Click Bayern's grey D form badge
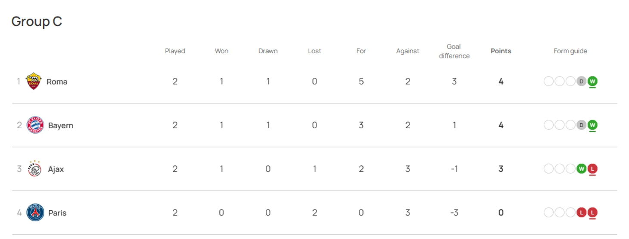The width and height of the screenshot is (629, 239). click(x=581, y=125)
